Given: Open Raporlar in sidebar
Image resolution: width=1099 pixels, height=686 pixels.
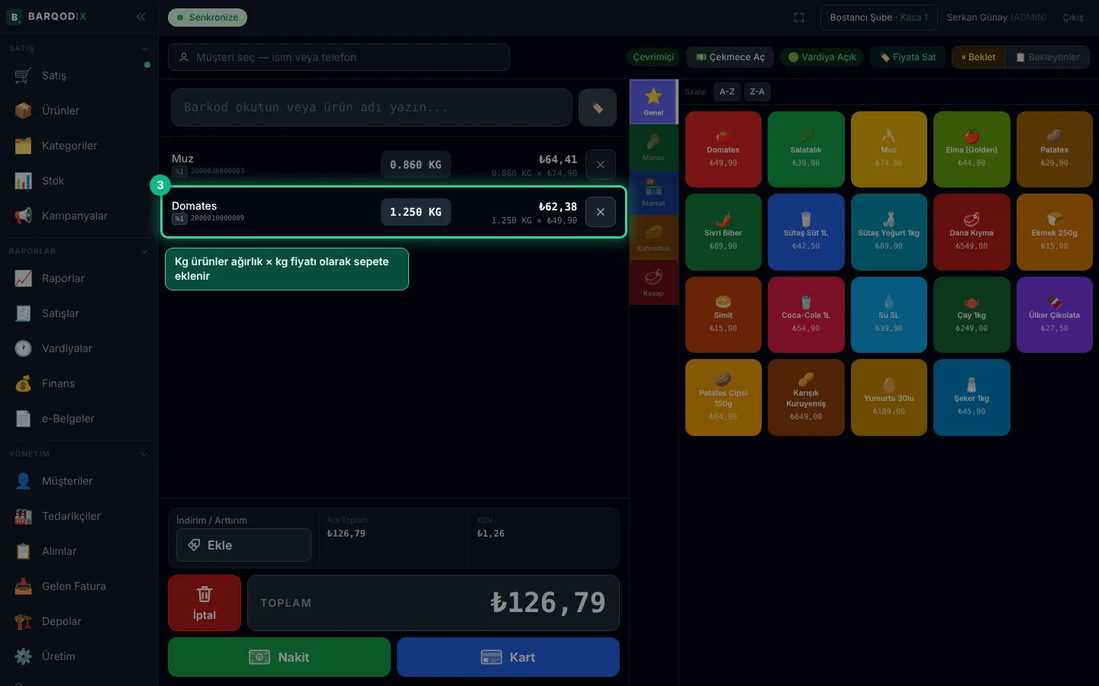Looking at the screenshot, I should (79, 278).
